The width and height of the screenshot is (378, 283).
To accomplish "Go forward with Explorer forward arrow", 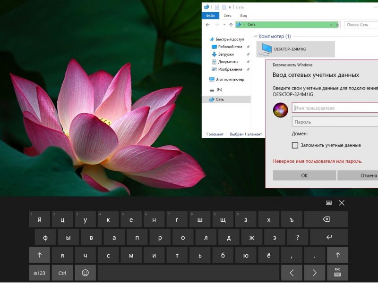I will coord(217,25).
